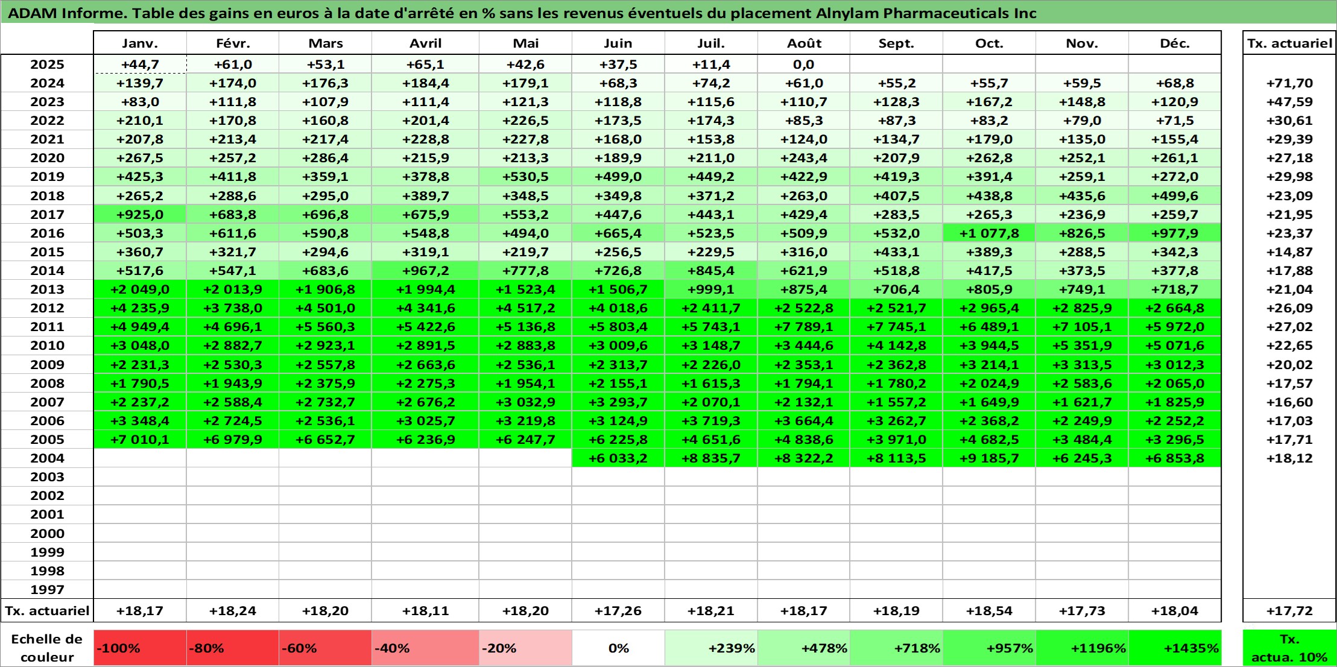
Task: Select cell +286,4 in 2020 Mars
Action: [x=325, y=158]
